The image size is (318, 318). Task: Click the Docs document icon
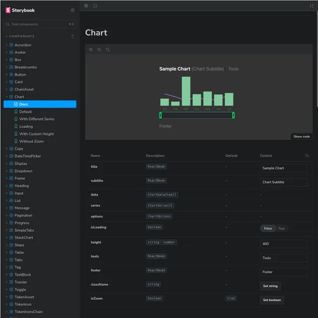pos(16,104)
